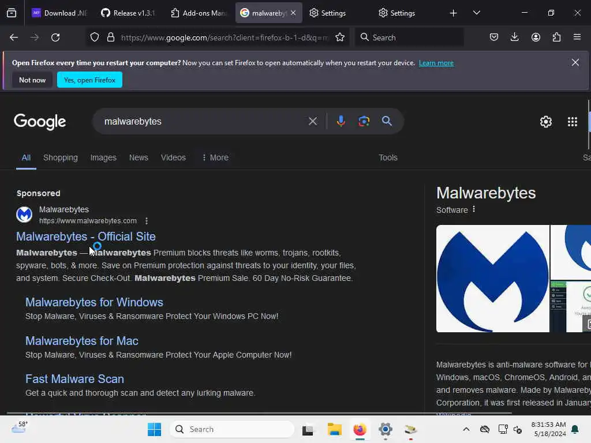Click Sponsored label text
591x443 pixels.
[39, 193]
